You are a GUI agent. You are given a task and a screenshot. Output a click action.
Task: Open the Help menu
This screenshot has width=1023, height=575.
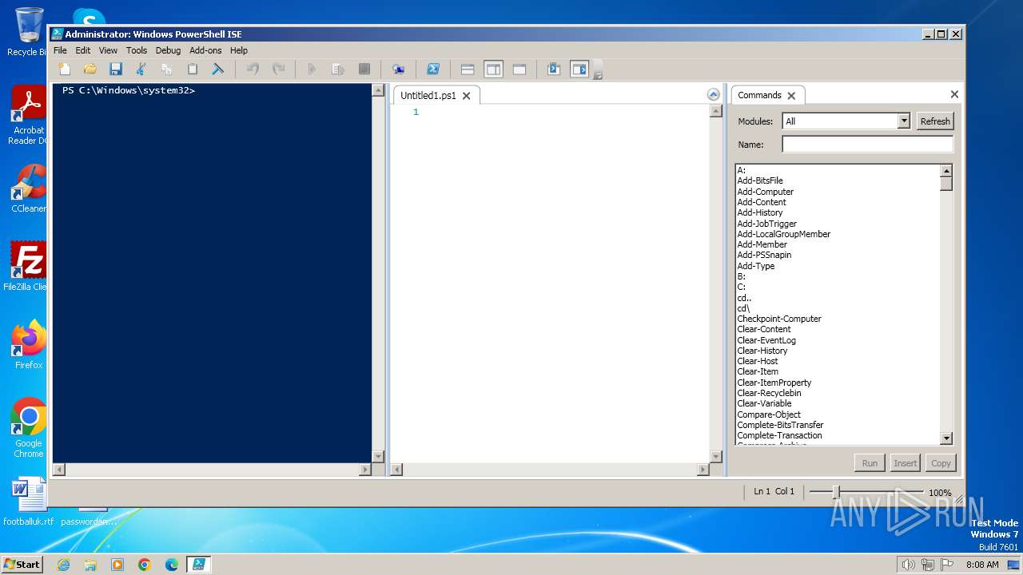point(239,50)
